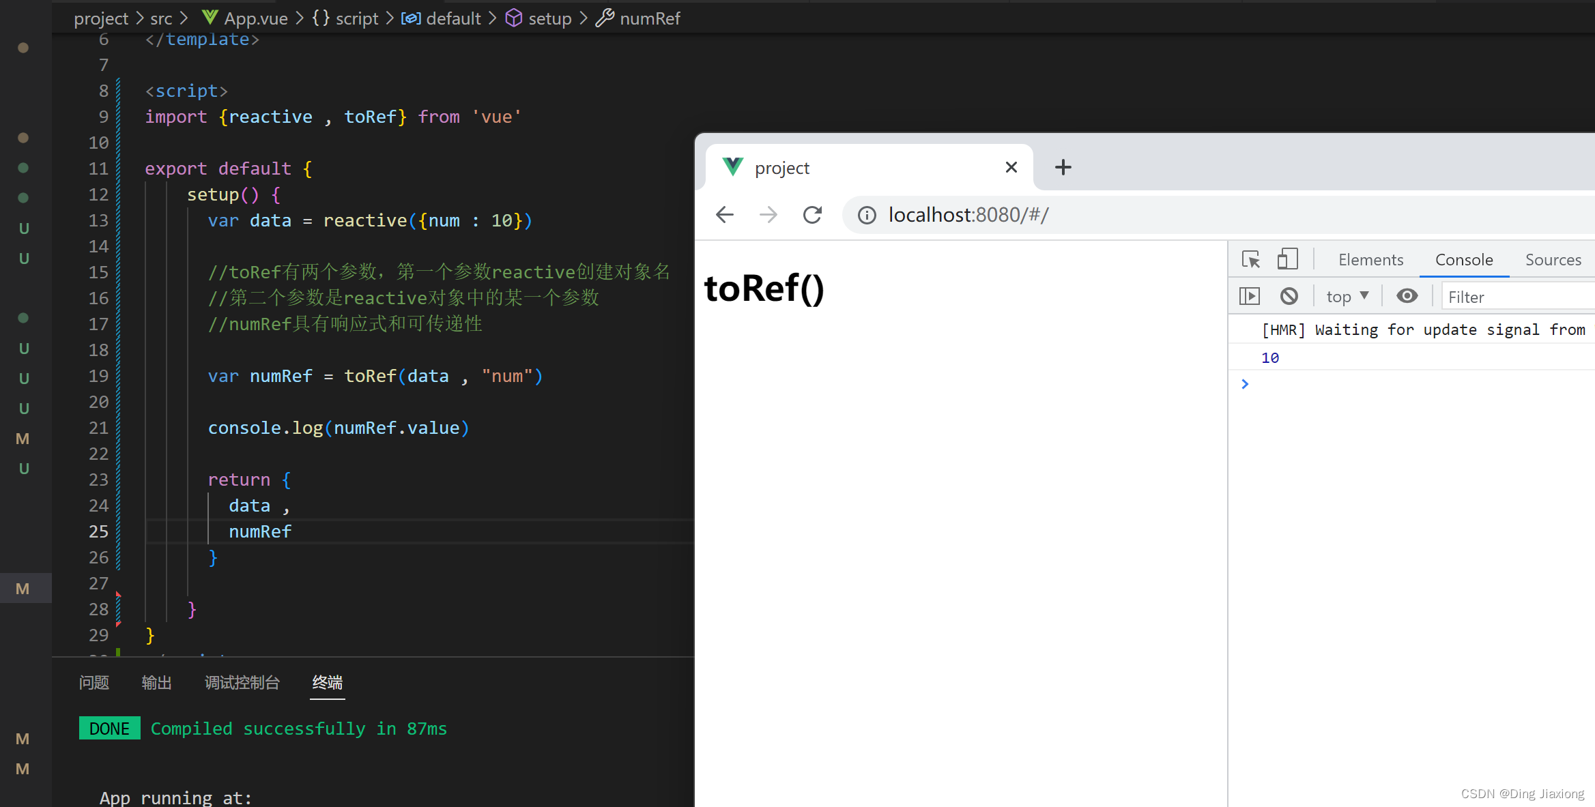This screenshot has height=807, width=1595.
Task: Focus the console Filter field
Action: pos(1519,297)
